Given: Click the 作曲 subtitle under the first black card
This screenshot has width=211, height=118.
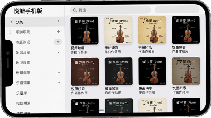Looking at the screenshot, I should click(79, 52).
